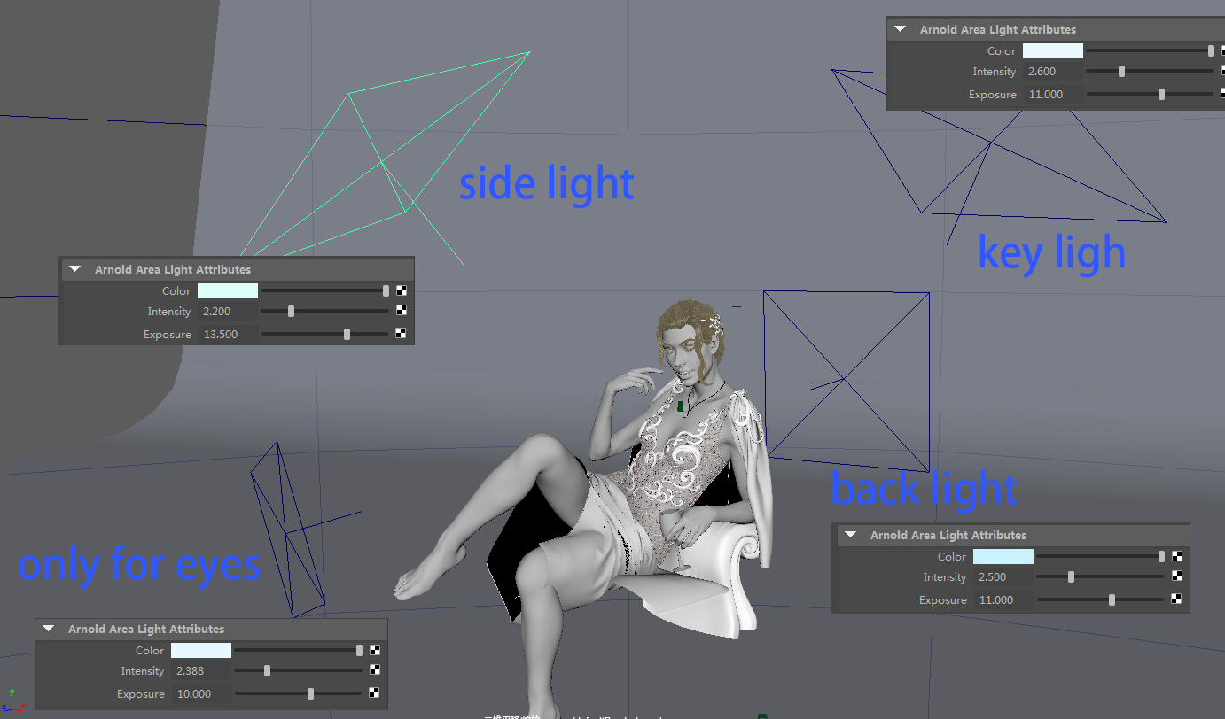This screenshot has height=719, width=1225.
Task: Open color map button in 2.388 intensity panel
Action: click(x=375, y=650)
